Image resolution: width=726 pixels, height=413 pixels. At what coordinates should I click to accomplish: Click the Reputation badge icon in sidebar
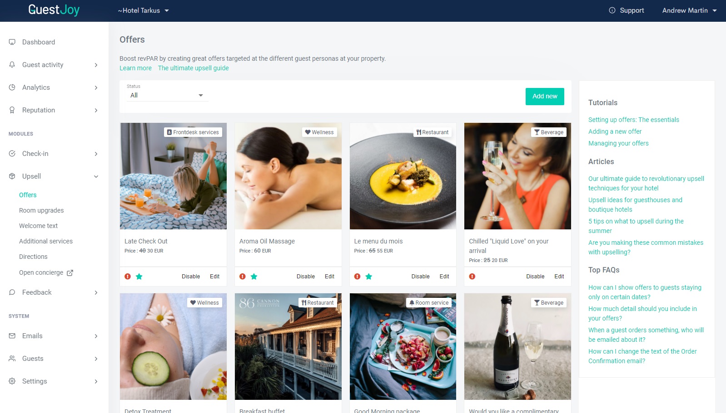[x=12, y=110]
